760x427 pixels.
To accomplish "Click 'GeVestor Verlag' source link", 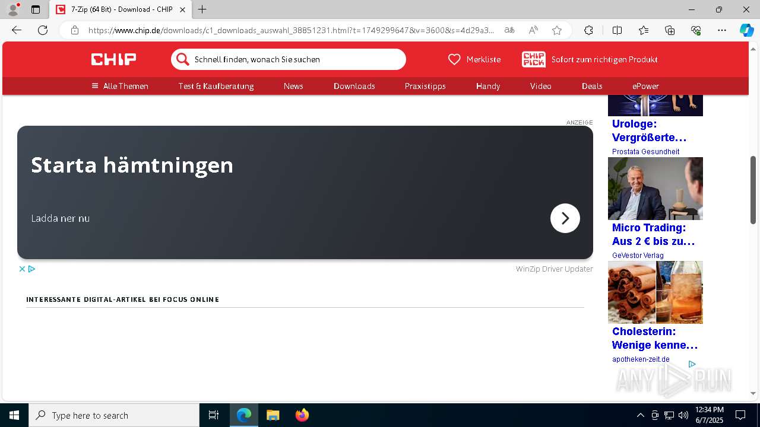I will 638,256.
